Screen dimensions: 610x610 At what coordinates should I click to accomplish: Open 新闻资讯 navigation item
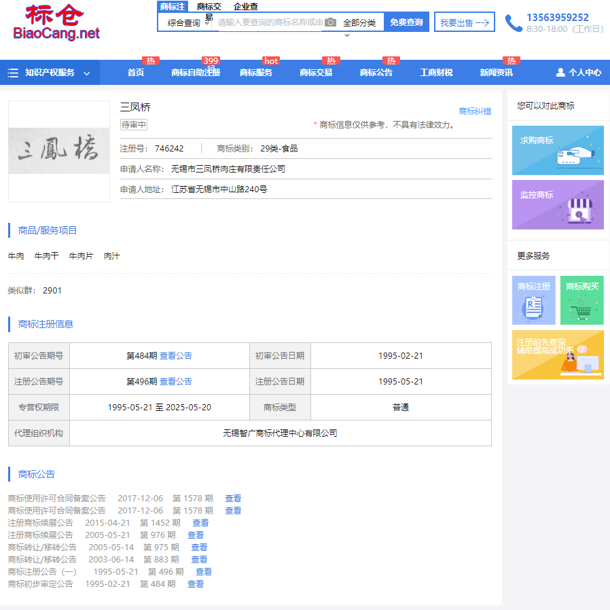496,73
